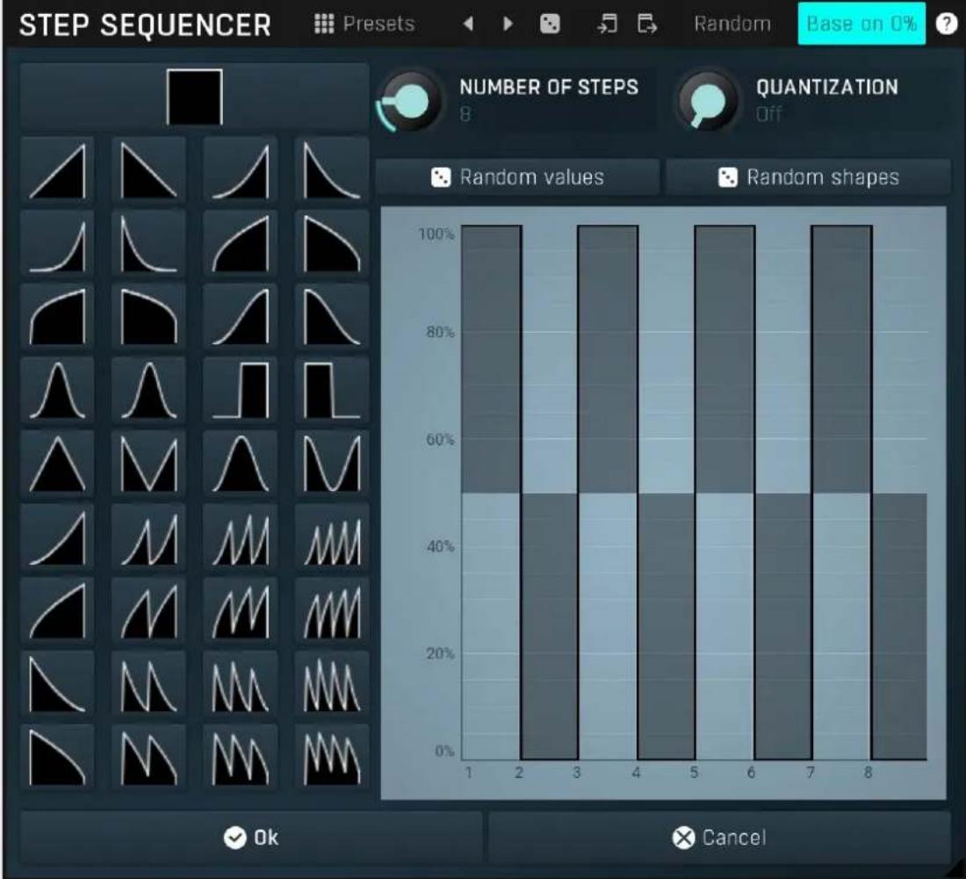This screenshot has height=879, width=966.
Task: Select the double rising sawtooth shape
Action: pyautogui.click(x=148, y=537)
